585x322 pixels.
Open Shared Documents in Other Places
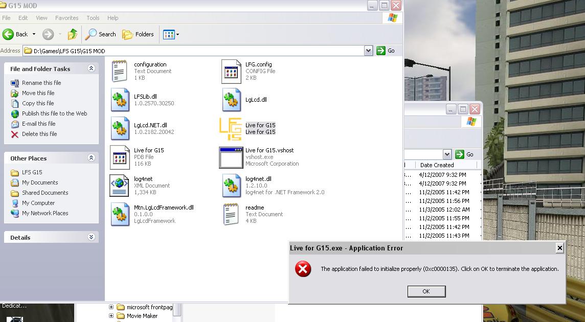45,193
